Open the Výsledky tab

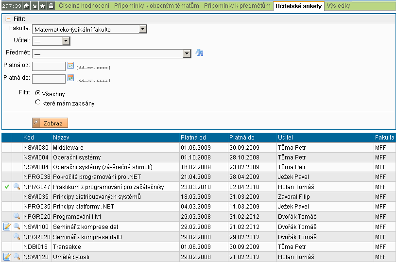point(338,6)
